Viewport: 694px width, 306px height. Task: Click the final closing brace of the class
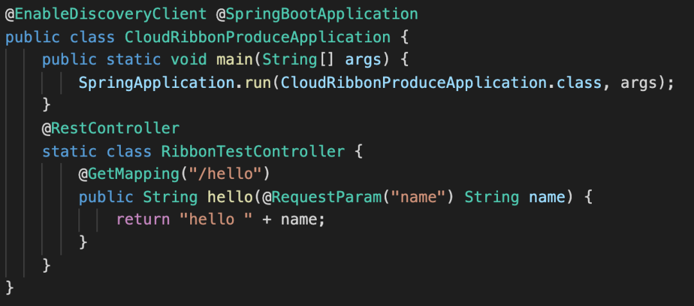pos(10,288)
